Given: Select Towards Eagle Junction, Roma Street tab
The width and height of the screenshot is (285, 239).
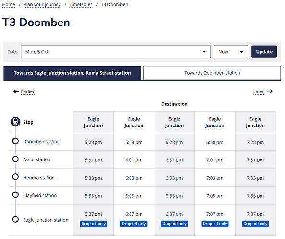Looking at the screenshot, I should (x=72, y=73).
